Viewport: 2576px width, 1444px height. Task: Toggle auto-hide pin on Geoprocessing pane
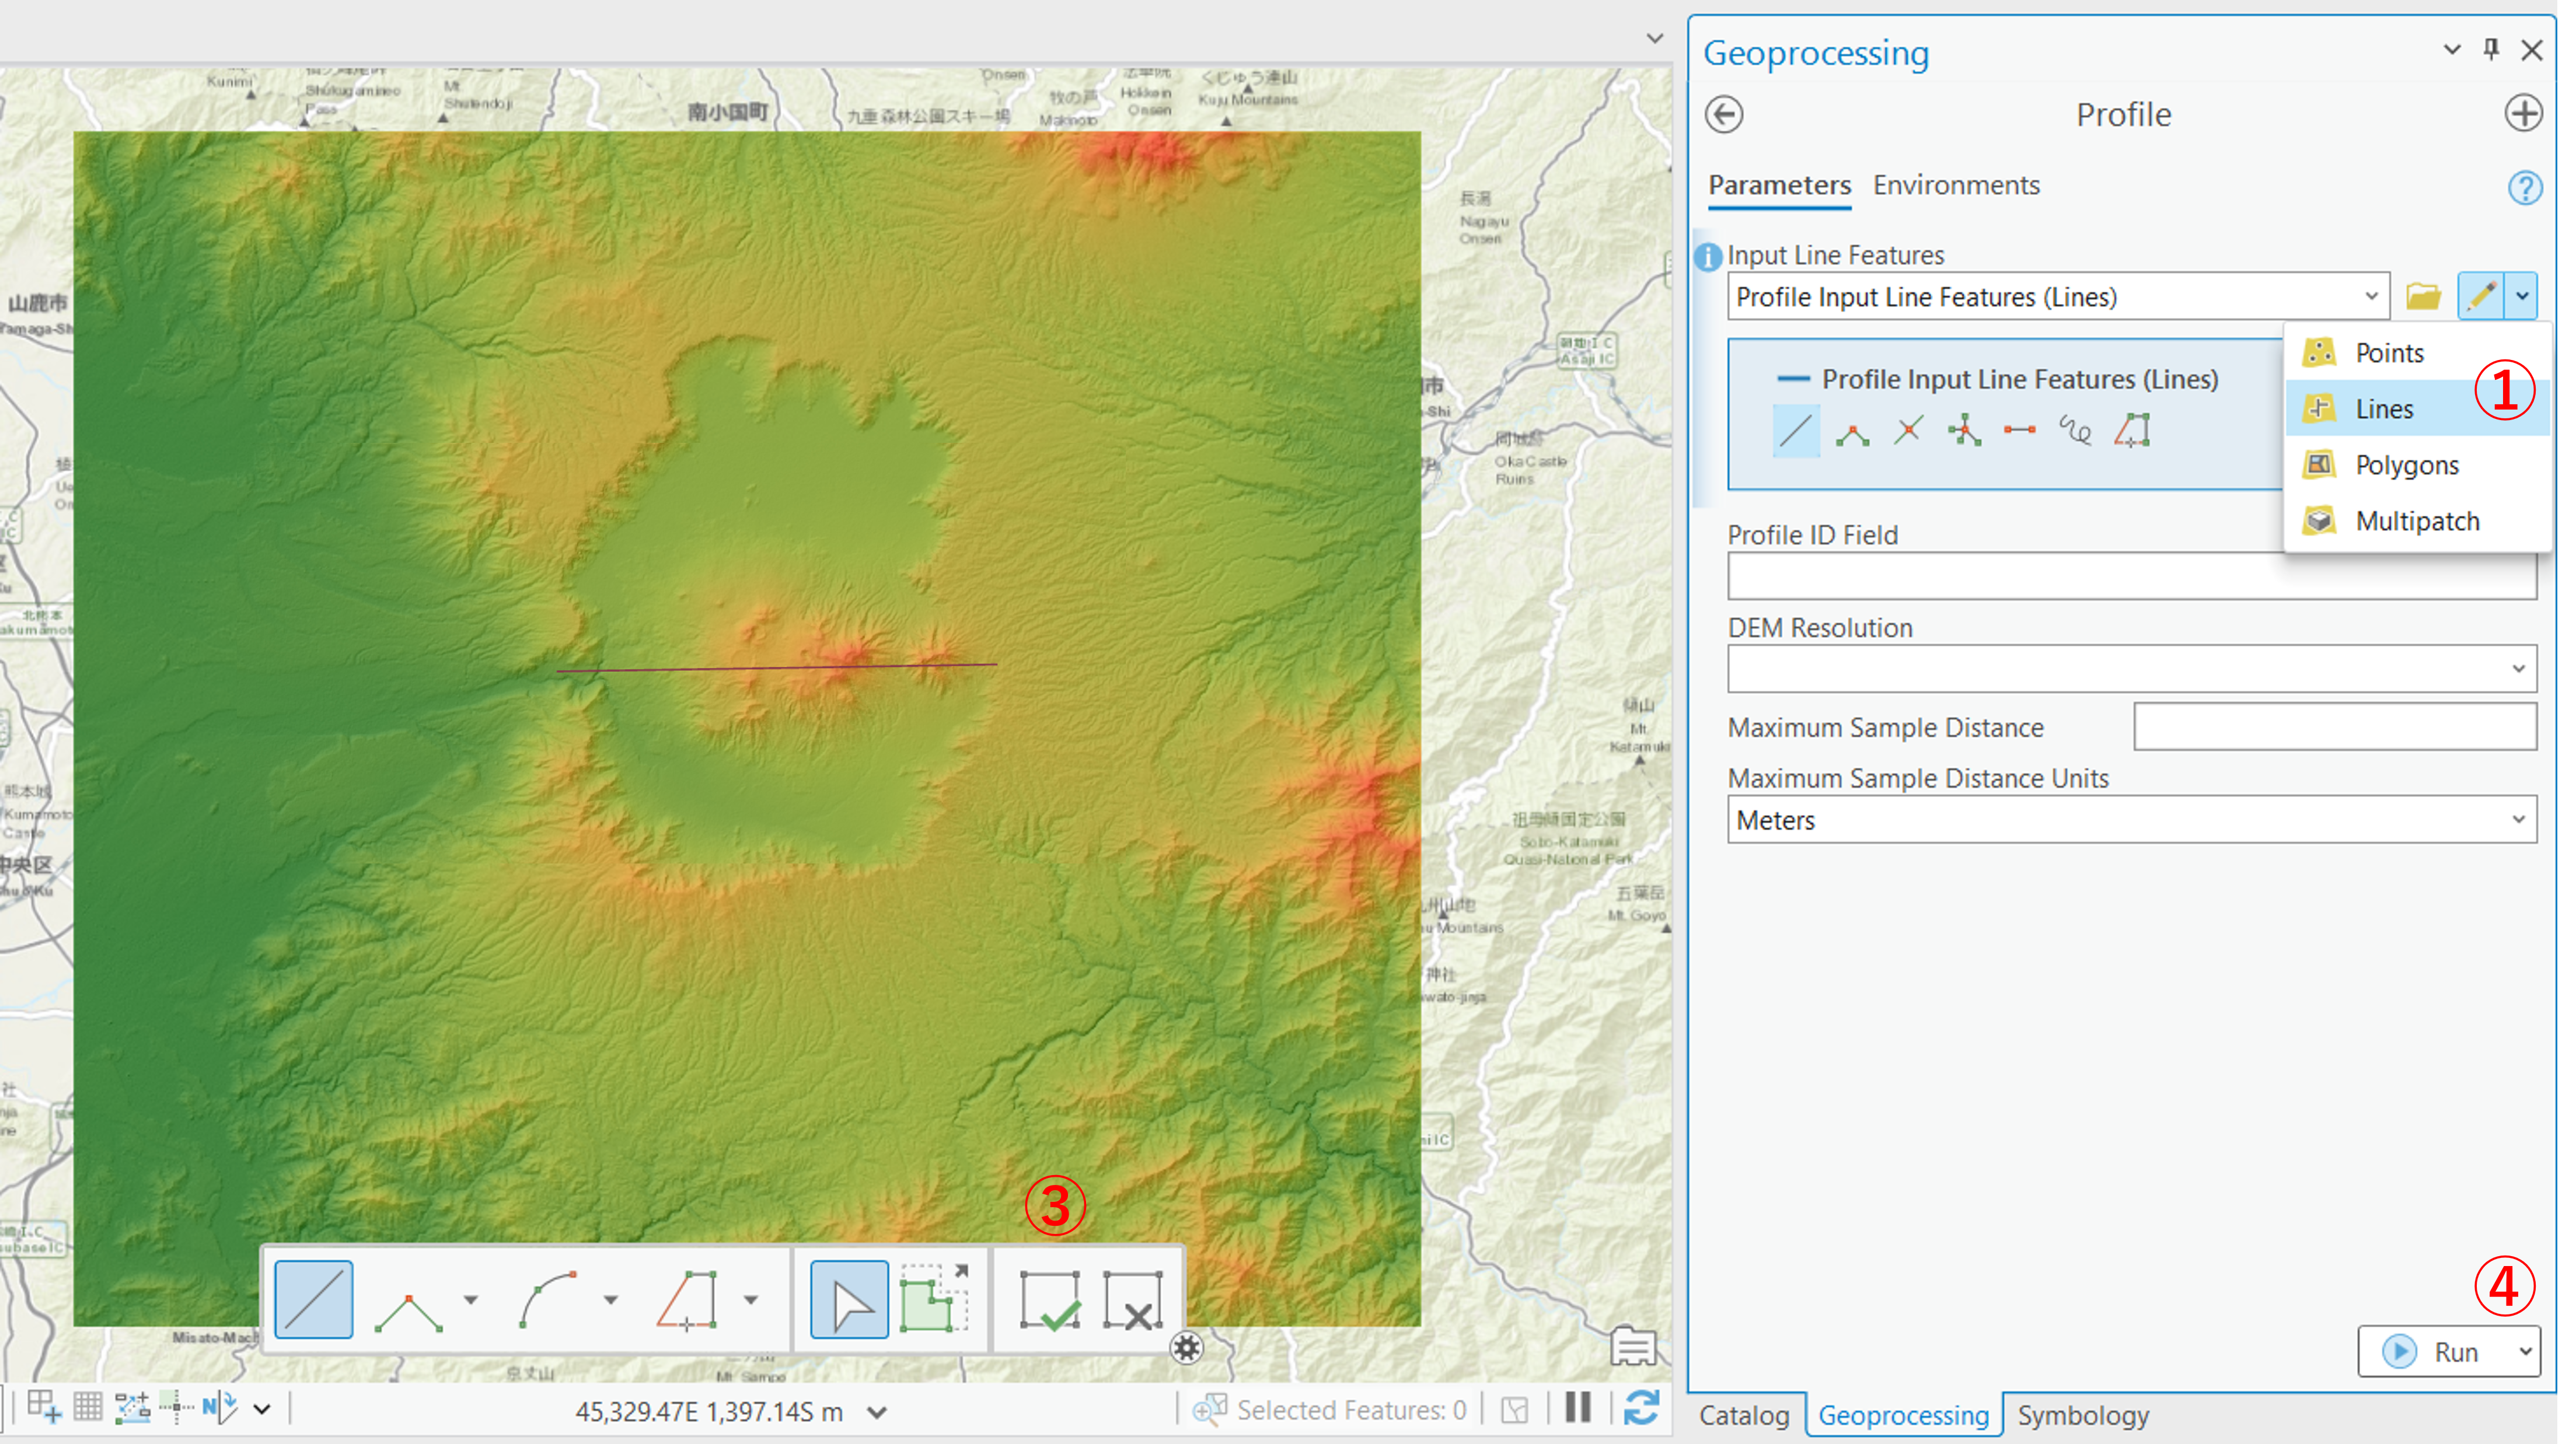[x=2491, y=49]
